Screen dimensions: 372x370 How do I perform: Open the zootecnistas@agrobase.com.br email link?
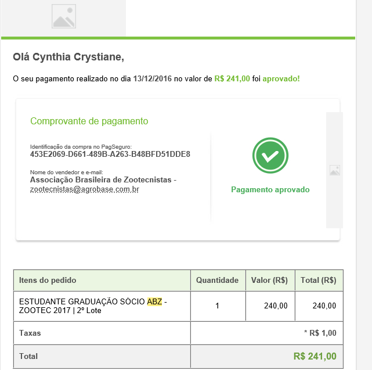click(84, 189)
